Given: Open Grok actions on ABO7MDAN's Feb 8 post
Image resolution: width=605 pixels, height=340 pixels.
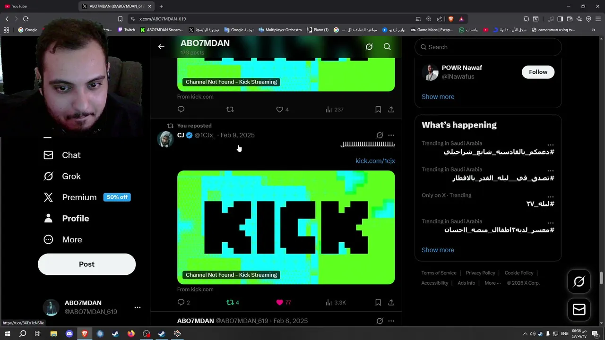Looking at the screenshot, I should pos(380,321).
